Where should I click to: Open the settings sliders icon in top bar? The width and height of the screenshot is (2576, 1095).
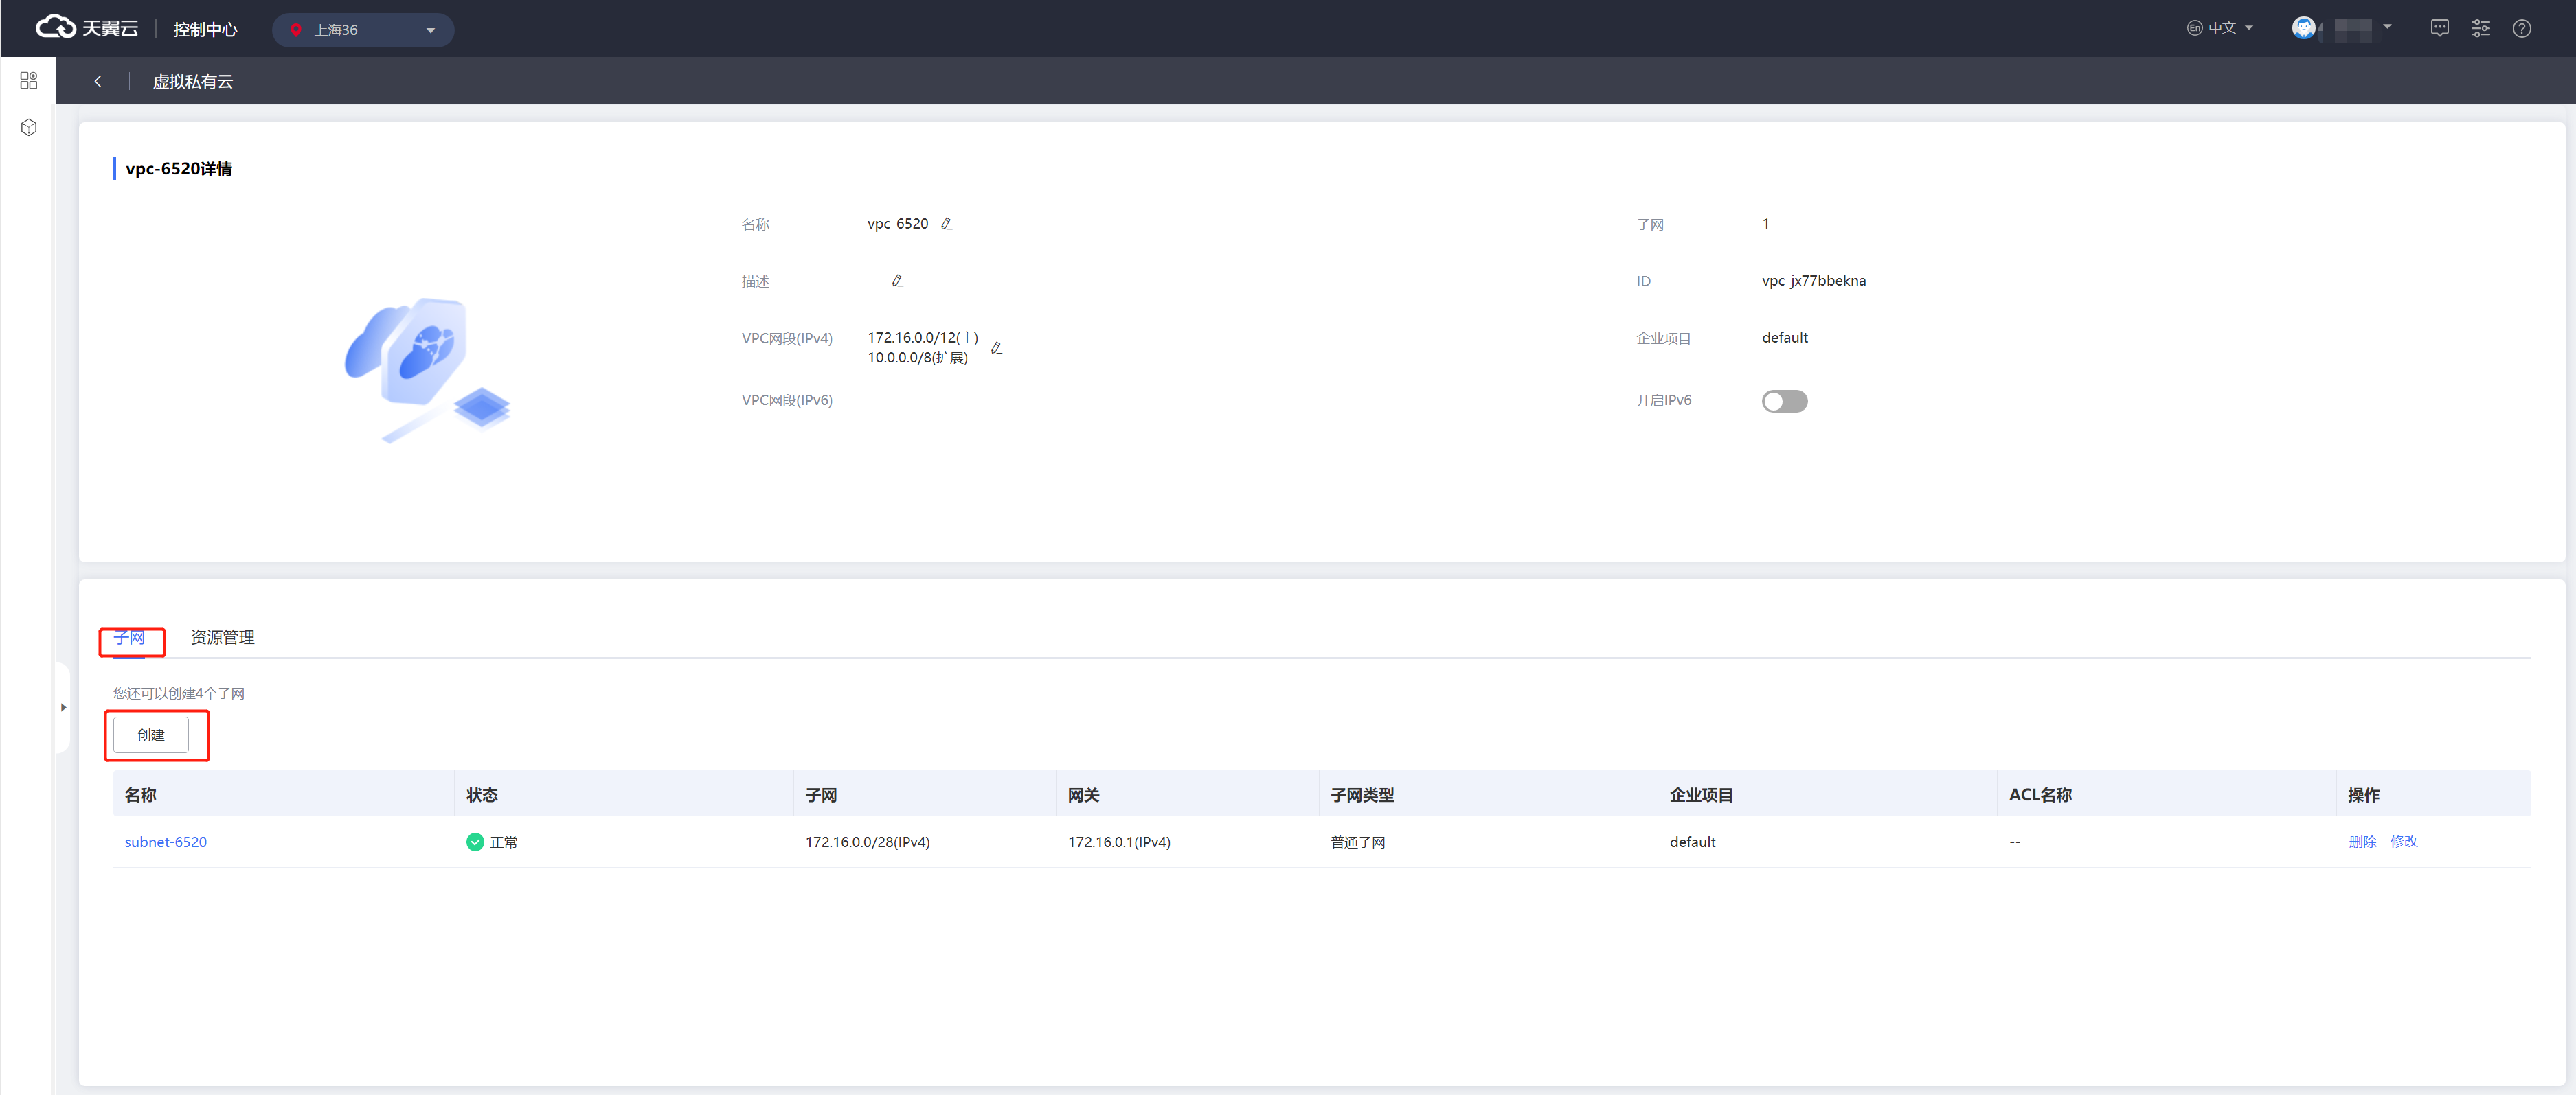click(2480, 28)
